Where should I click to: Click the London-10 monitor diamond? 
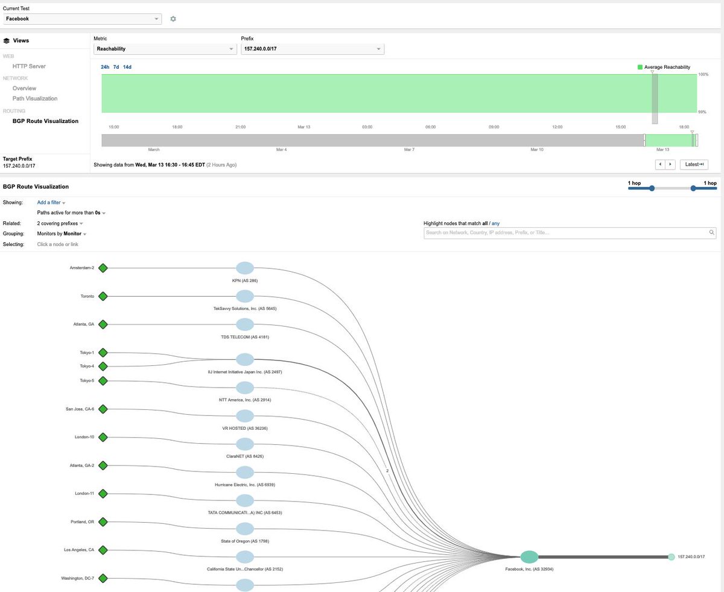point(103,437)
